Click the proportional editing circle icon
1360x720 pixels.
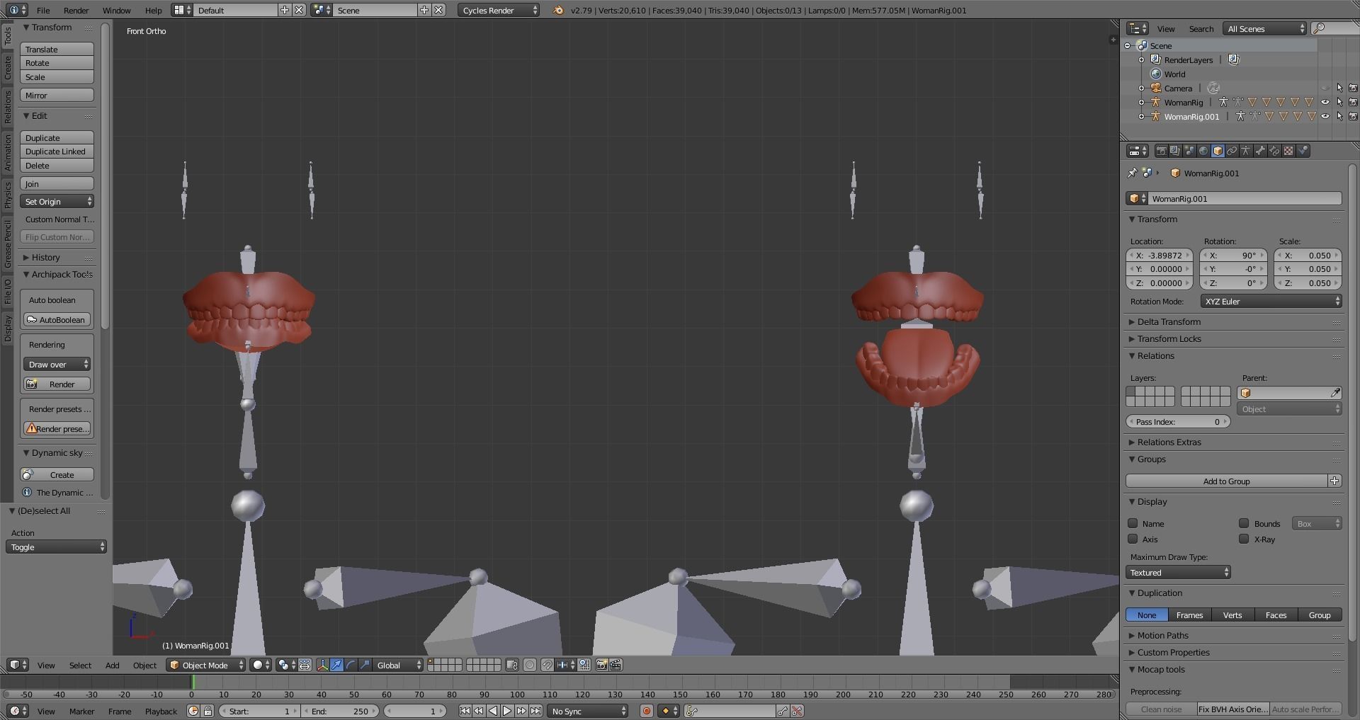click(530, 665)
